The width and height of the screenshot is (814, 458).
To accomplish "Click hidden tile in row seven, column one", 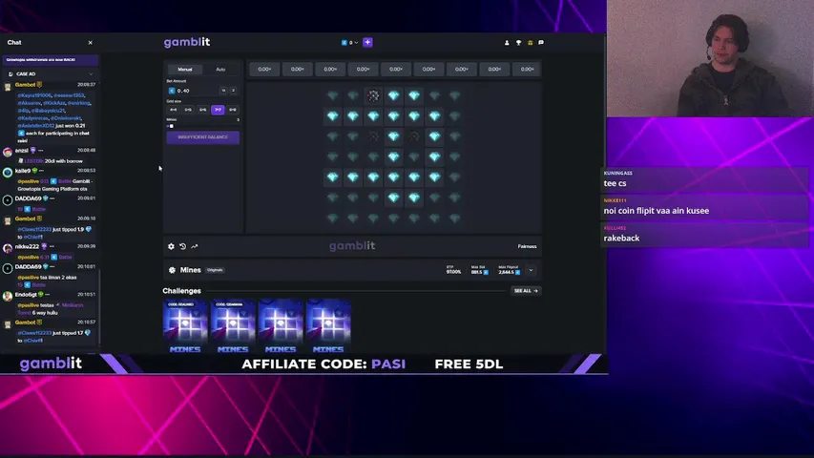I will [x=332, y=219].
